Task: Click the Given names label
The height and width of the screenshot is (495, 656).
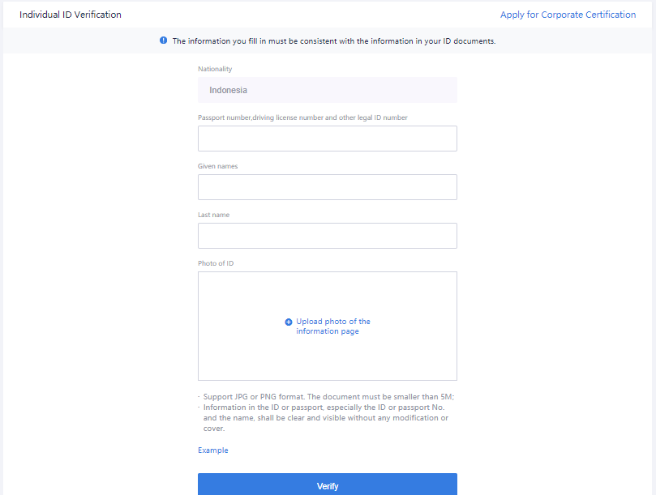Action: (x=217, y=166)
